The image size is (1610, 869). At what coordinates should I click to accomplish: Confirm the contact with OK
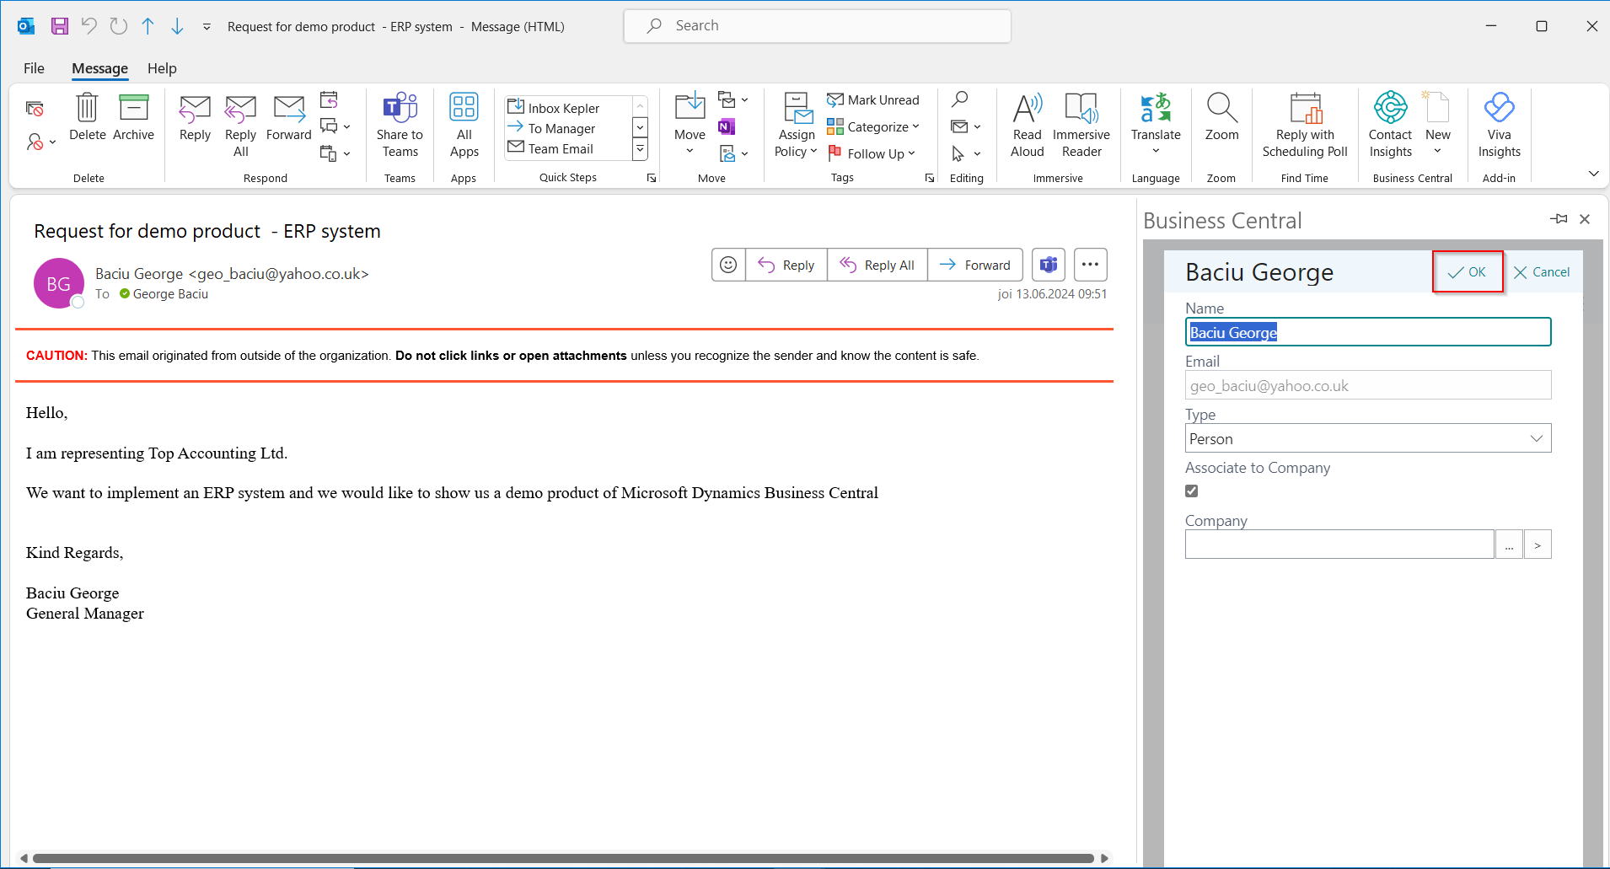[1468, 271]
